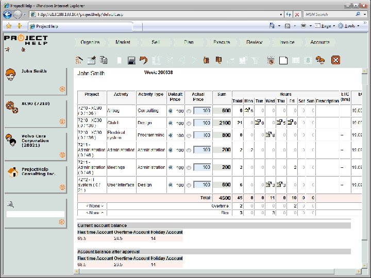The height and width of the screenshot is (278, 371).
Task: Expand the IE Home button dropdown arrow
Action: click(x=279, y=26)
